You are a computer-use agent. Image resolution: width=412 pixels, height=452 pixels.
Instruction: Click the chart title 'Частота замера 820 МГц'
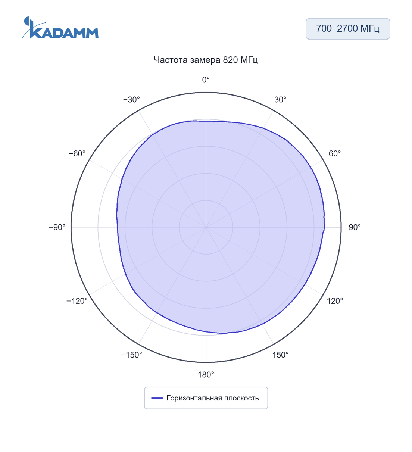coord(206,60)
